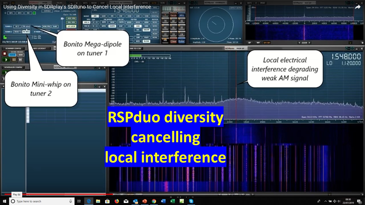
Task: Open Task View from the taskbar
Action: click(x=79, y=201)
